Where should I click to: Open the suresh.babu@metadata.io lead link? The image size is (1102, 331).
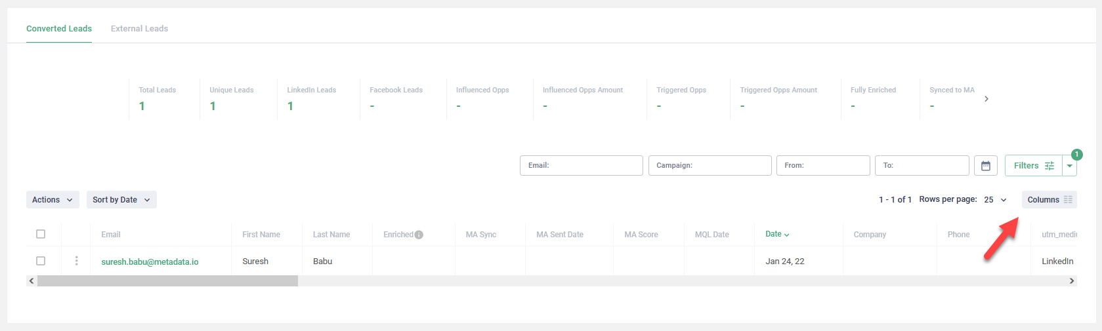tap(150, 262)
